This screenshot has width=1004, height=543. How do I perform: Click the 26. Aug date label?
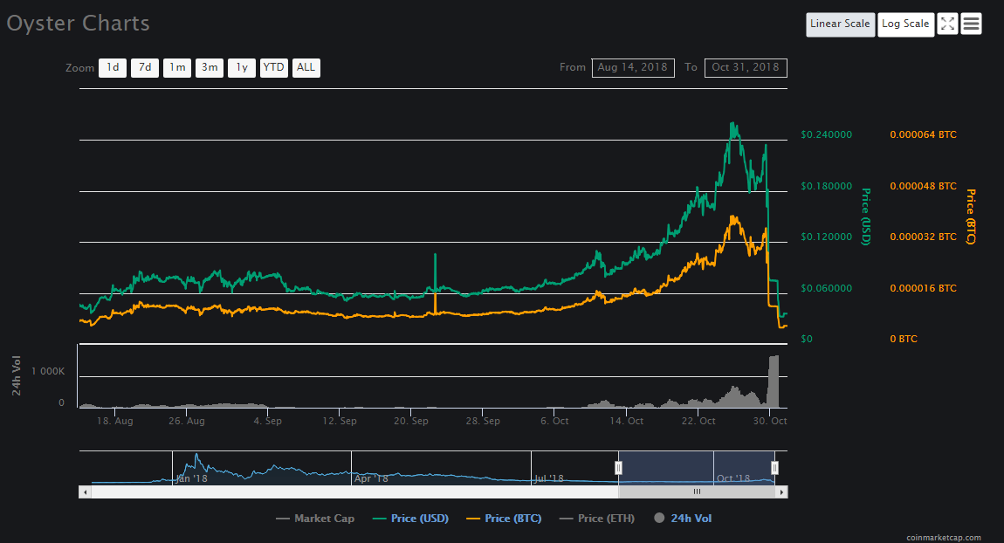pyautogui.click(x=187, y=421)
